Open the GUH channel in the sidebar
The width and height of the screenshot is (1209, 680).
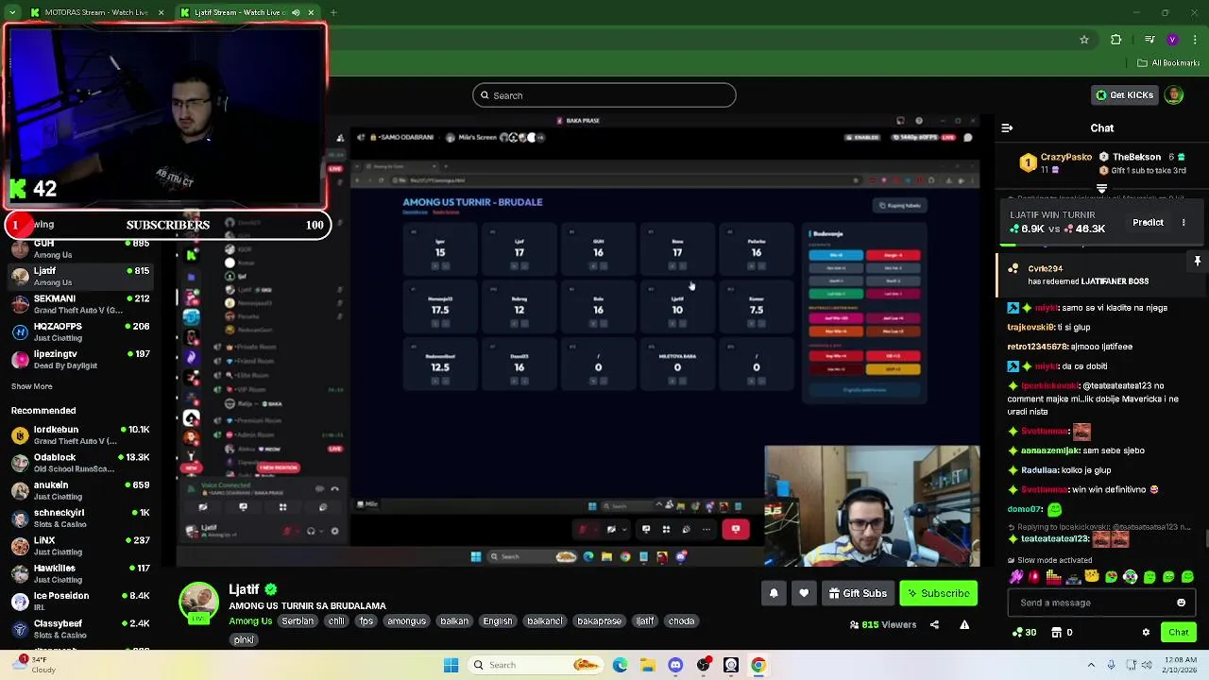pyautogui.click(x=80, y=249)
